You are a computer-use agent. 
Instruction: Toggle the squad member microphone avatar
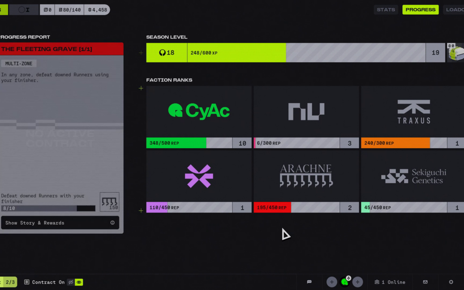(345, 282)
